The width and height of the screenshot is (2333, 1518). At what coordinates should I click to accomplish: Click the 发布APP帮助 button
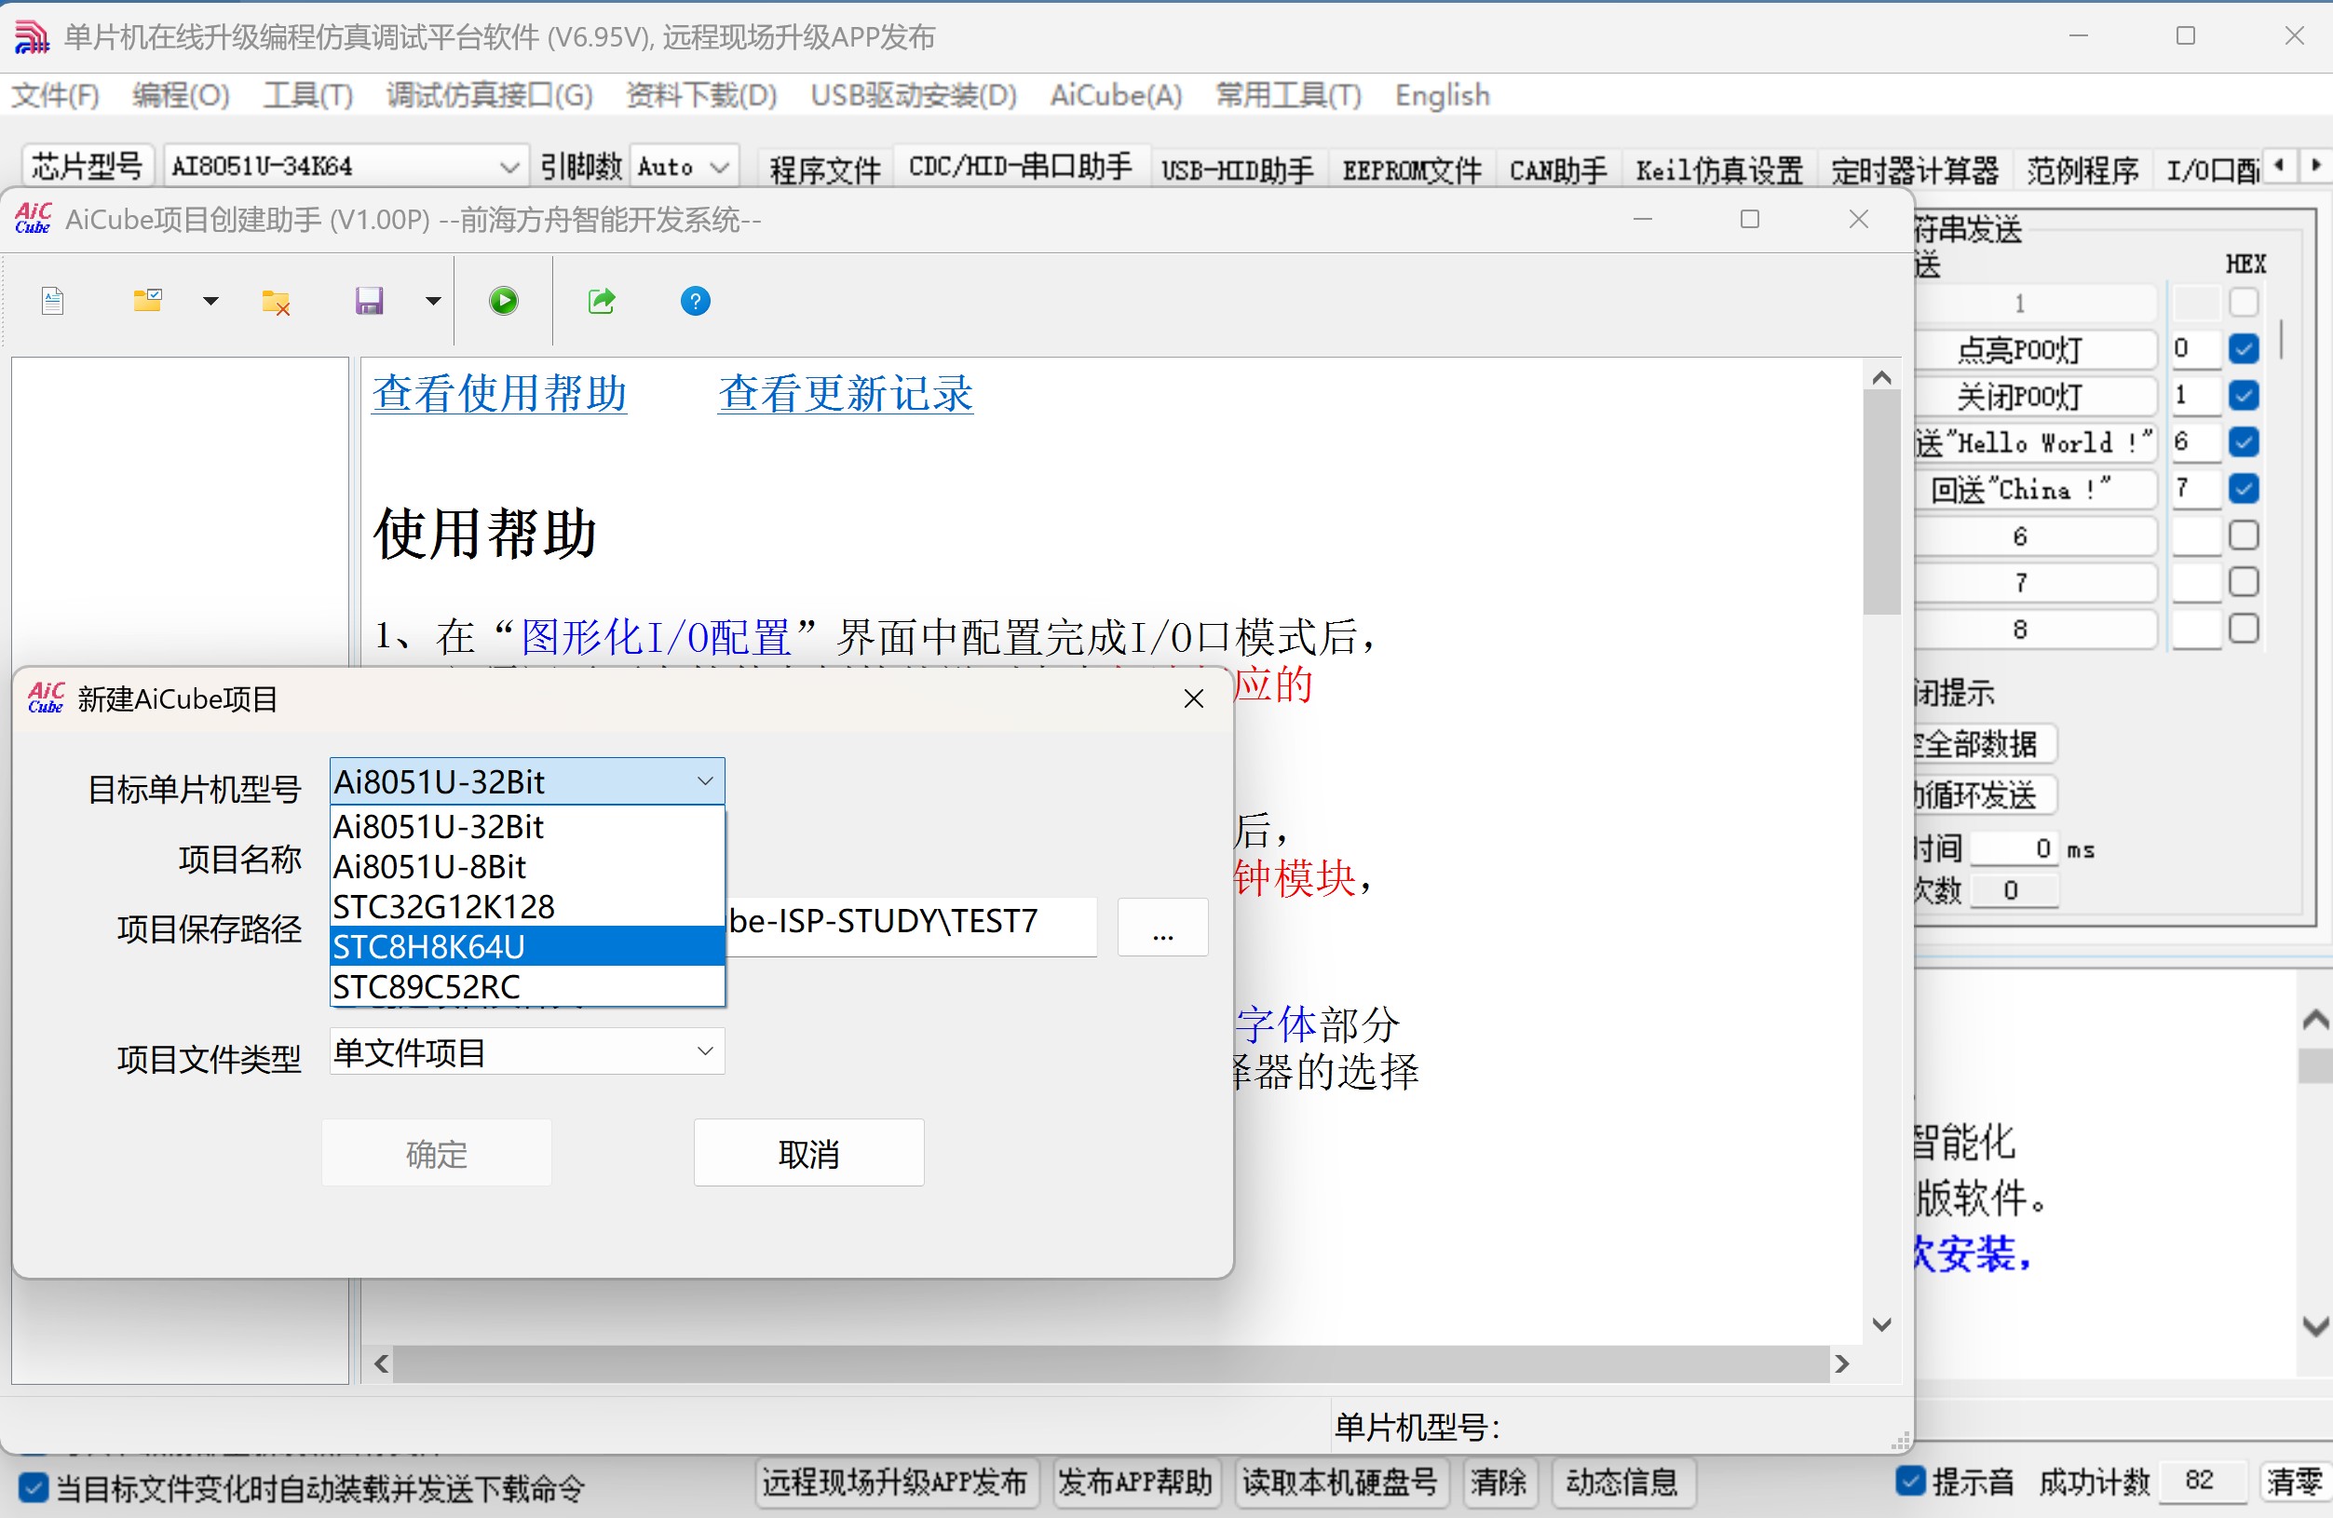click(1135, 1482)
